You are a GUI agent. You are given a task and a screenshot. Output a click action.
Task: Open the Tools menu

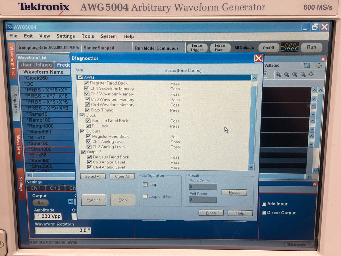pyautogui.click(x=88, y=36)
